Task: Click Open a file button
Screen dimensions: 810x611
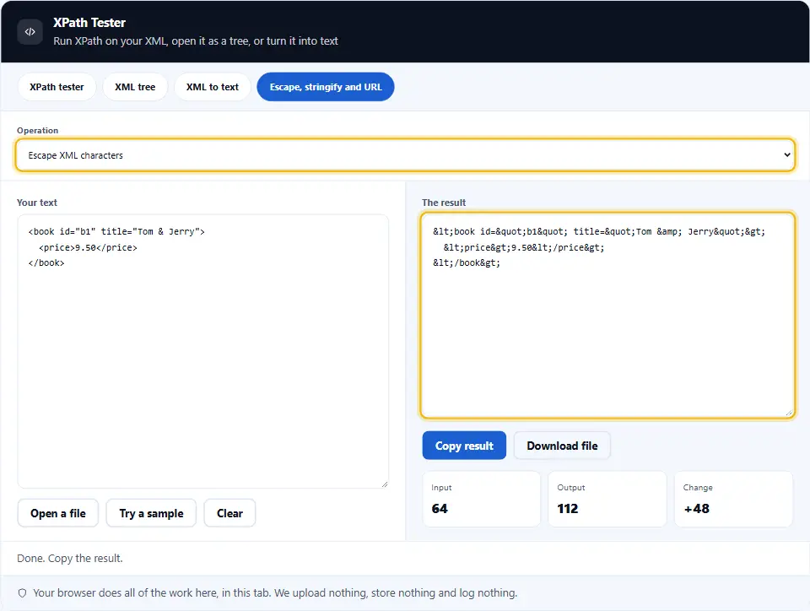Action: [x=58, y=513]
